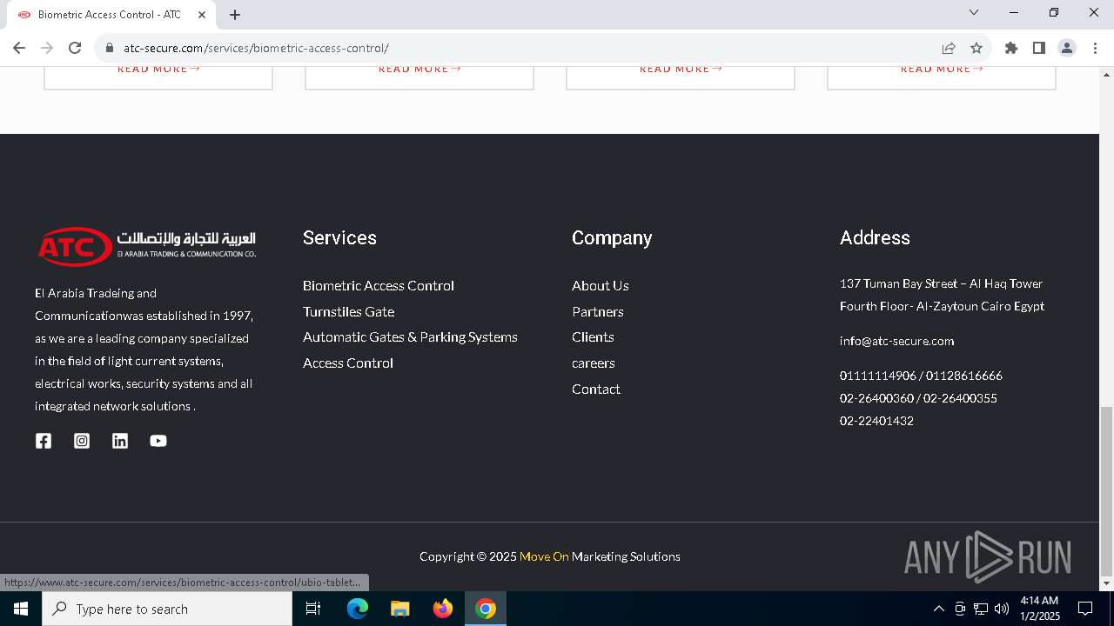Image resolution: width=1114 pixels, height=626 pixels.
Task: Share this page icon in address bar
Action: 949,48
